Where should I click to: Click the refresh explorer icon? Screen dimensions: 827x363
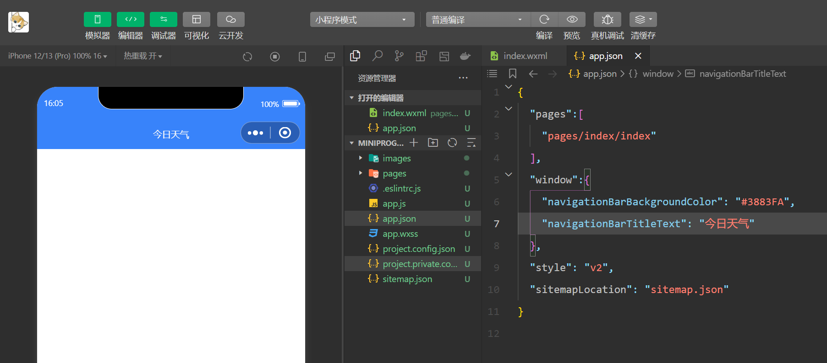452,143
